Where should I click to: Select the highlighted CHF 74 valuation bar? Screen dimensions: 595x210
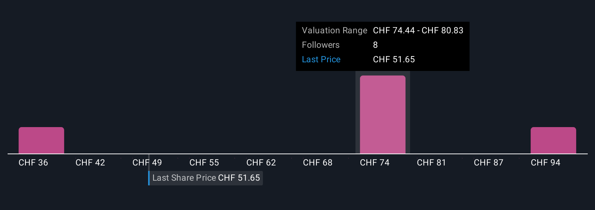[382, 115]
